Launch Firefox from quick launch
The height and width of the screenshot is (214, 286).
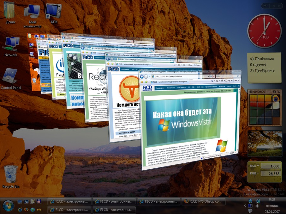[x=26, y=210]
